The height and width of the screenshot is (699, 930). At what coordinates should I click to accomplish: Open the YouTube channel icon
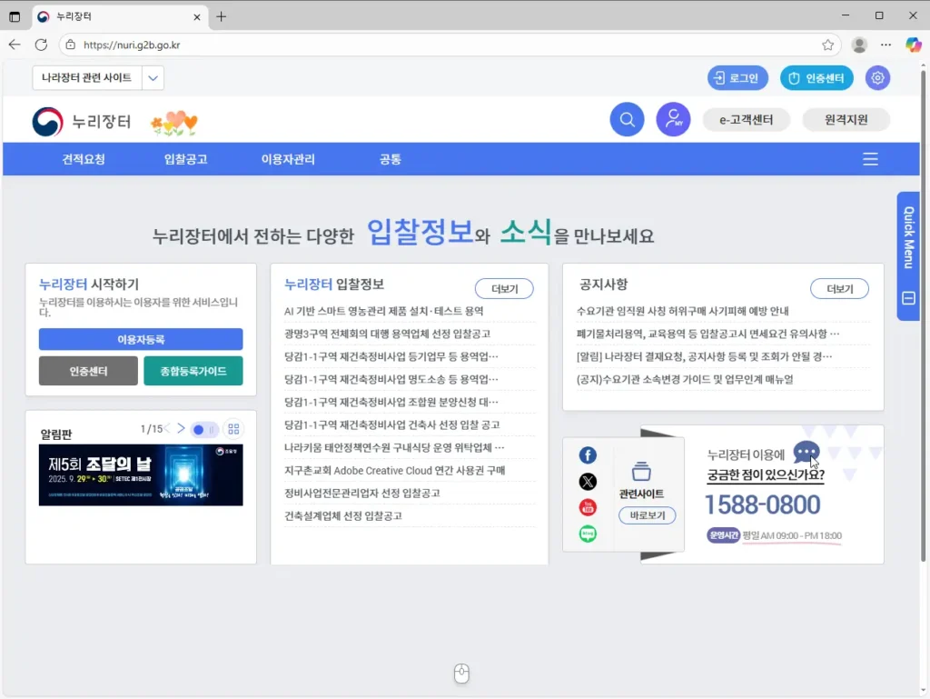click(x=588, y=507)
